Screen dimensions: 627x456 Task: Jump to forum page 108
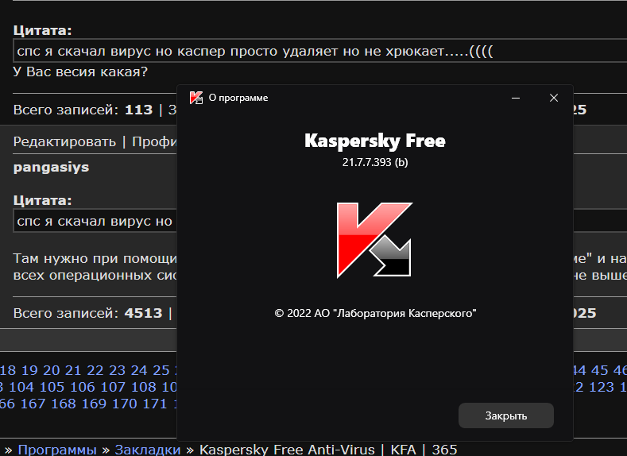point(143,387)
